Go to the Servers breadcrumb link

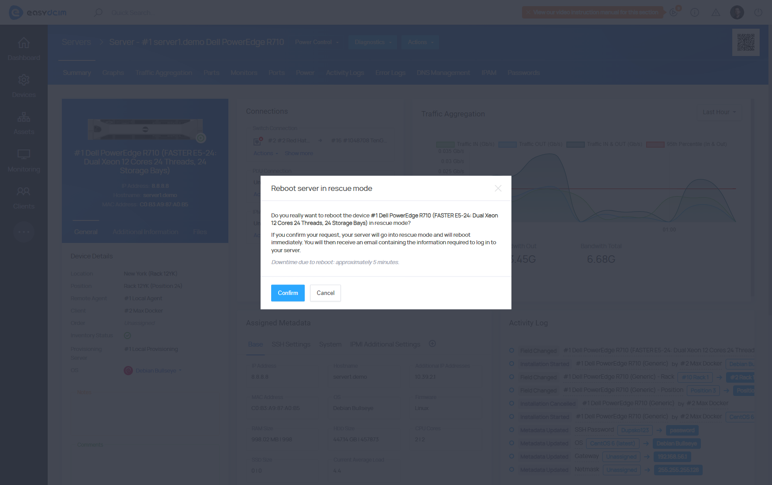tap(76, 42)
